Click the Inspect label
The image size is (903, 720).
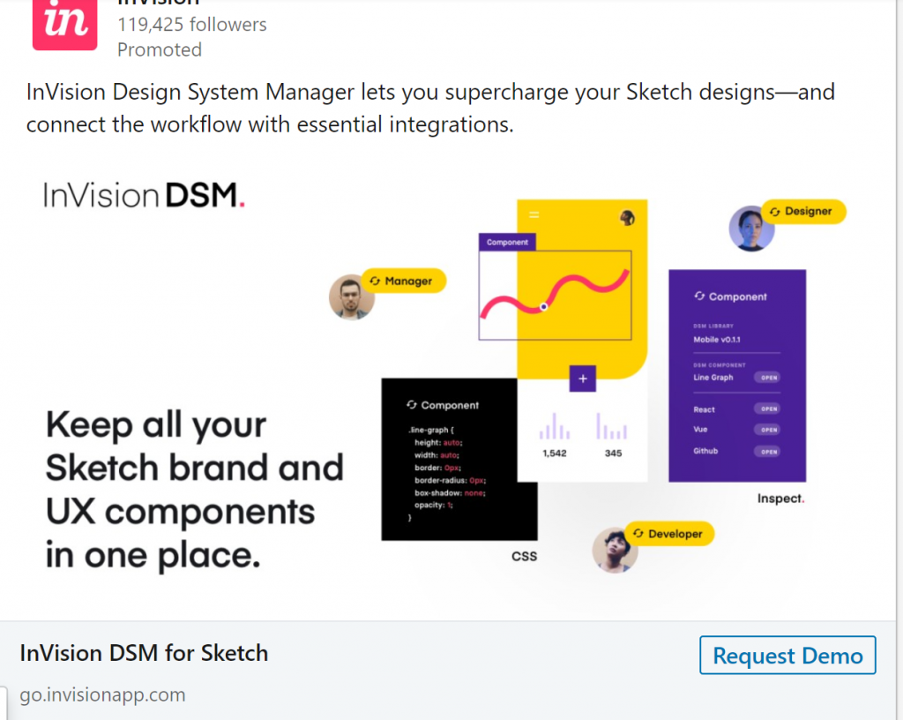click(x=781, y=499)
